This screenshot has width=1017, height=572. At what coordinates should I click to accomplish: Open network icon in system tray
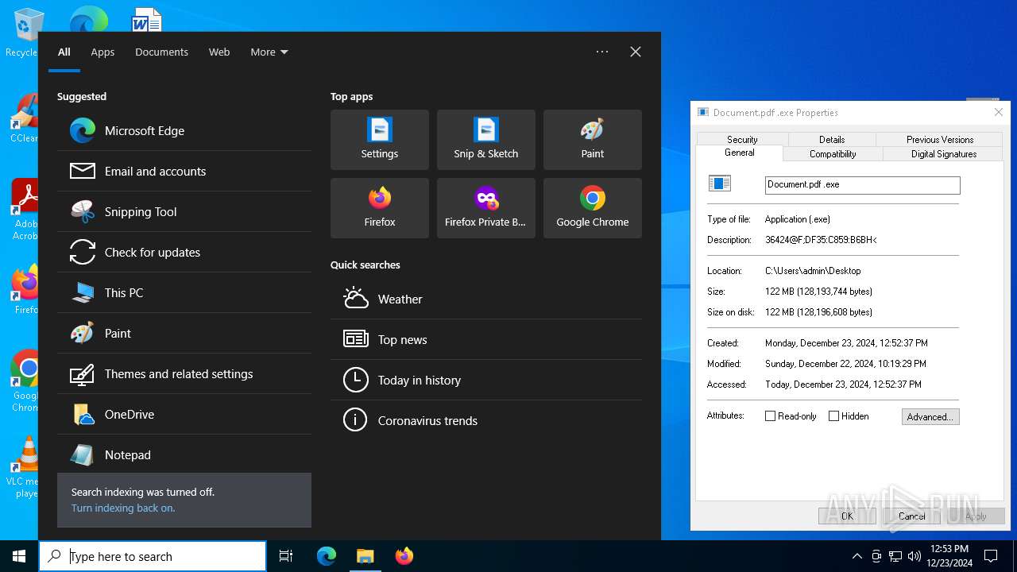click(x=895, y=556)
